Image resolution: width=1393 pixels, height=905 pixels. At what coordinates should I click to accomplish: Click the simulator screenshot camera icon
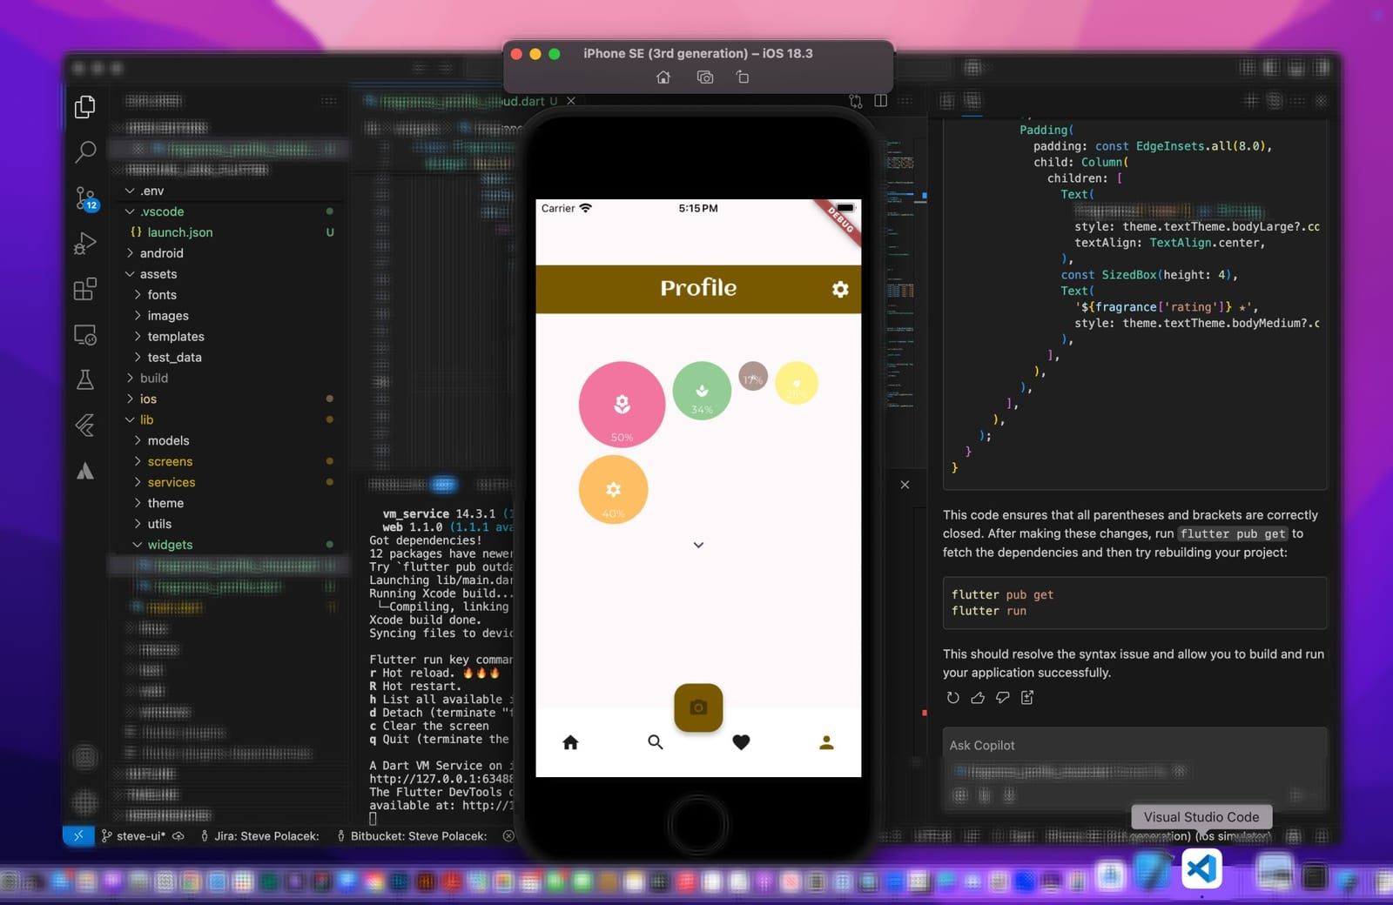pos(704,77)
